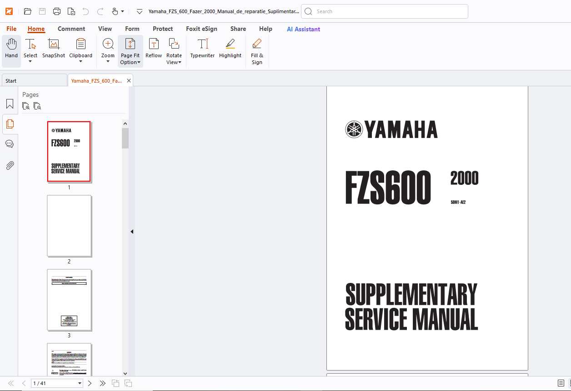The width and height of the screenshot is (571, 391).
Task: Click the Clipboard icon
Action: coord(80,44)
